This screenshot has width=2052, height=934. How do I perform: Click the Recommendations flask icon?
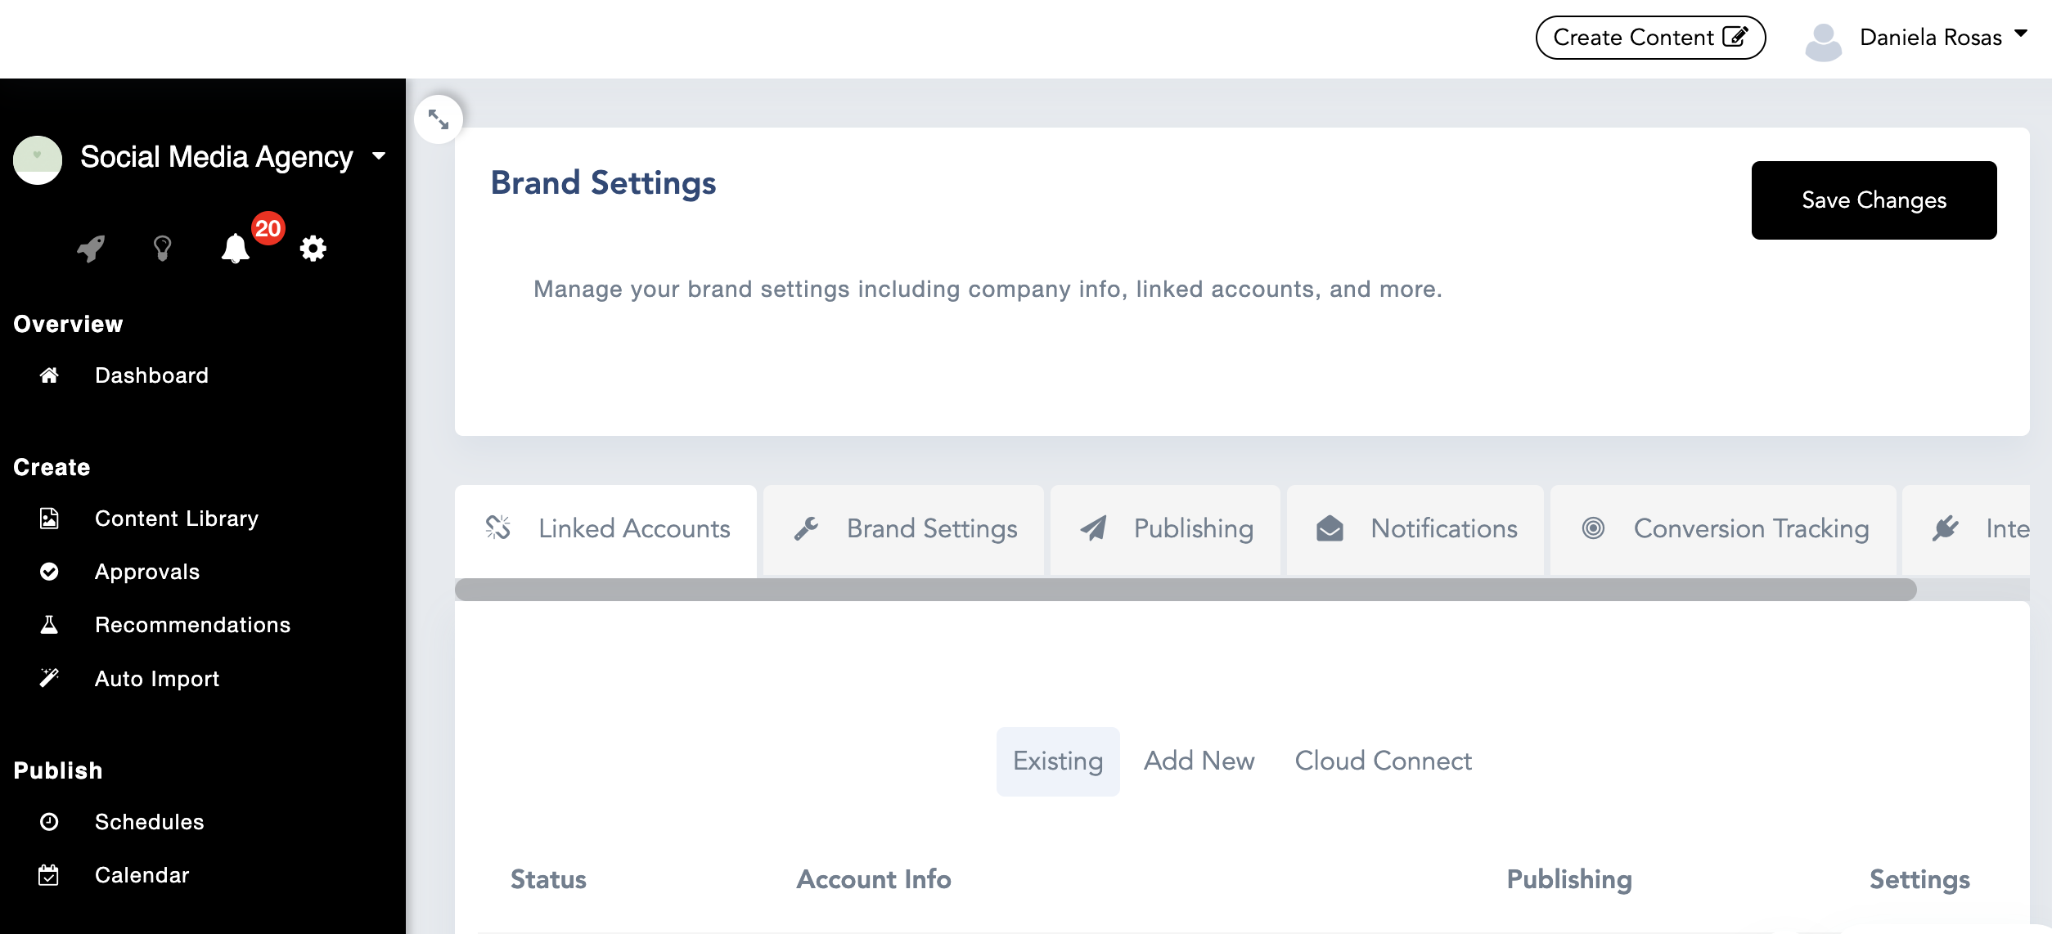pos(49,625)
